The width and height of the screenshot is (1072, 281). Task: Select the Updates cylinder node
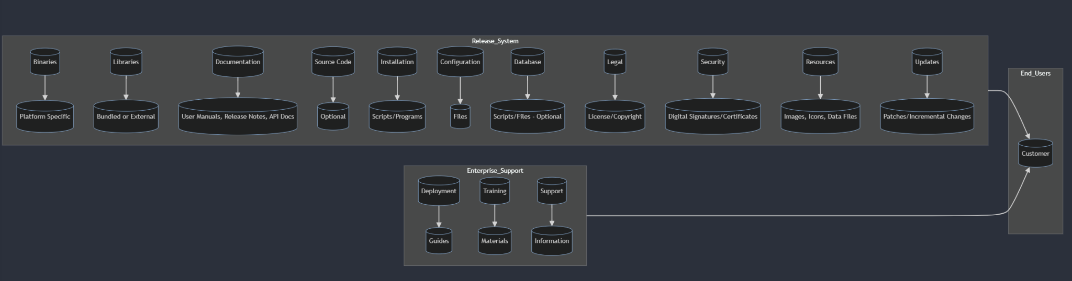(x=926, y=62)
